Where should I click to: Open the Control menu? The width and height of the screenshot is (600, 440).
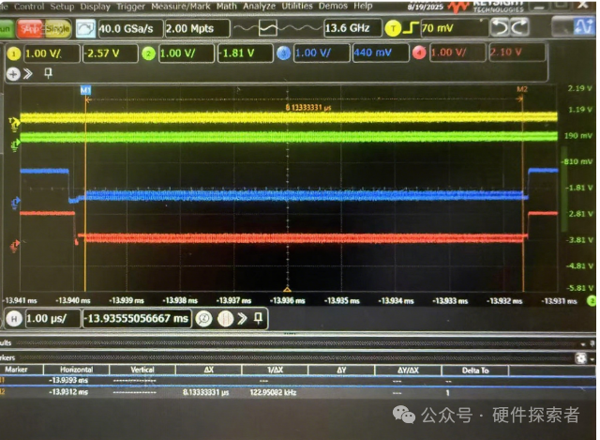[x=29, y=7]
